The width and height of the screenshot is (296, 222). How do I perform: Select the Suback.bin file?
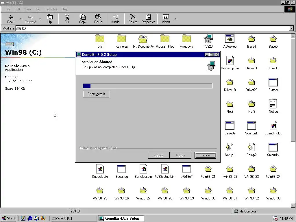[100, 172]
